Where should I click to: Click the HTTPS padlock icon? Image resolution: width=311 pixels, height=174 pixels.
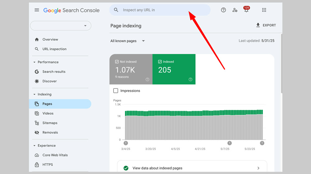coord(37,164)
